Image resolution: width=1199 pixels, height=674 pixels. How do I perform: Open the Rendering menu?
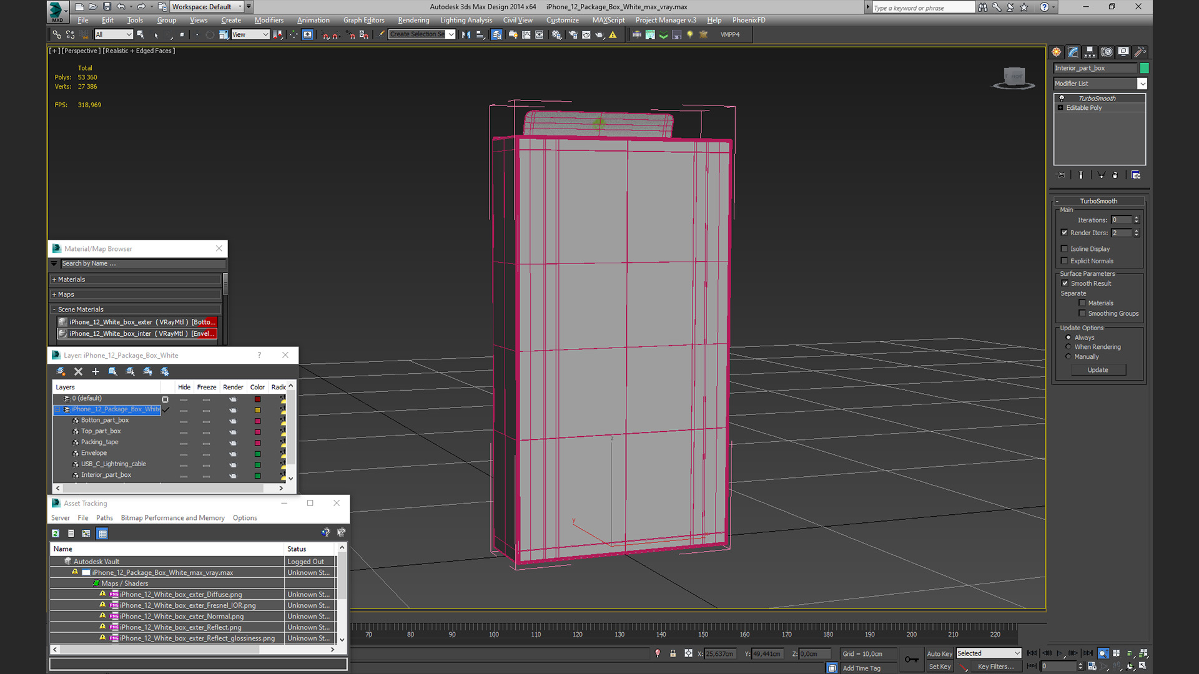coord(413,20)
